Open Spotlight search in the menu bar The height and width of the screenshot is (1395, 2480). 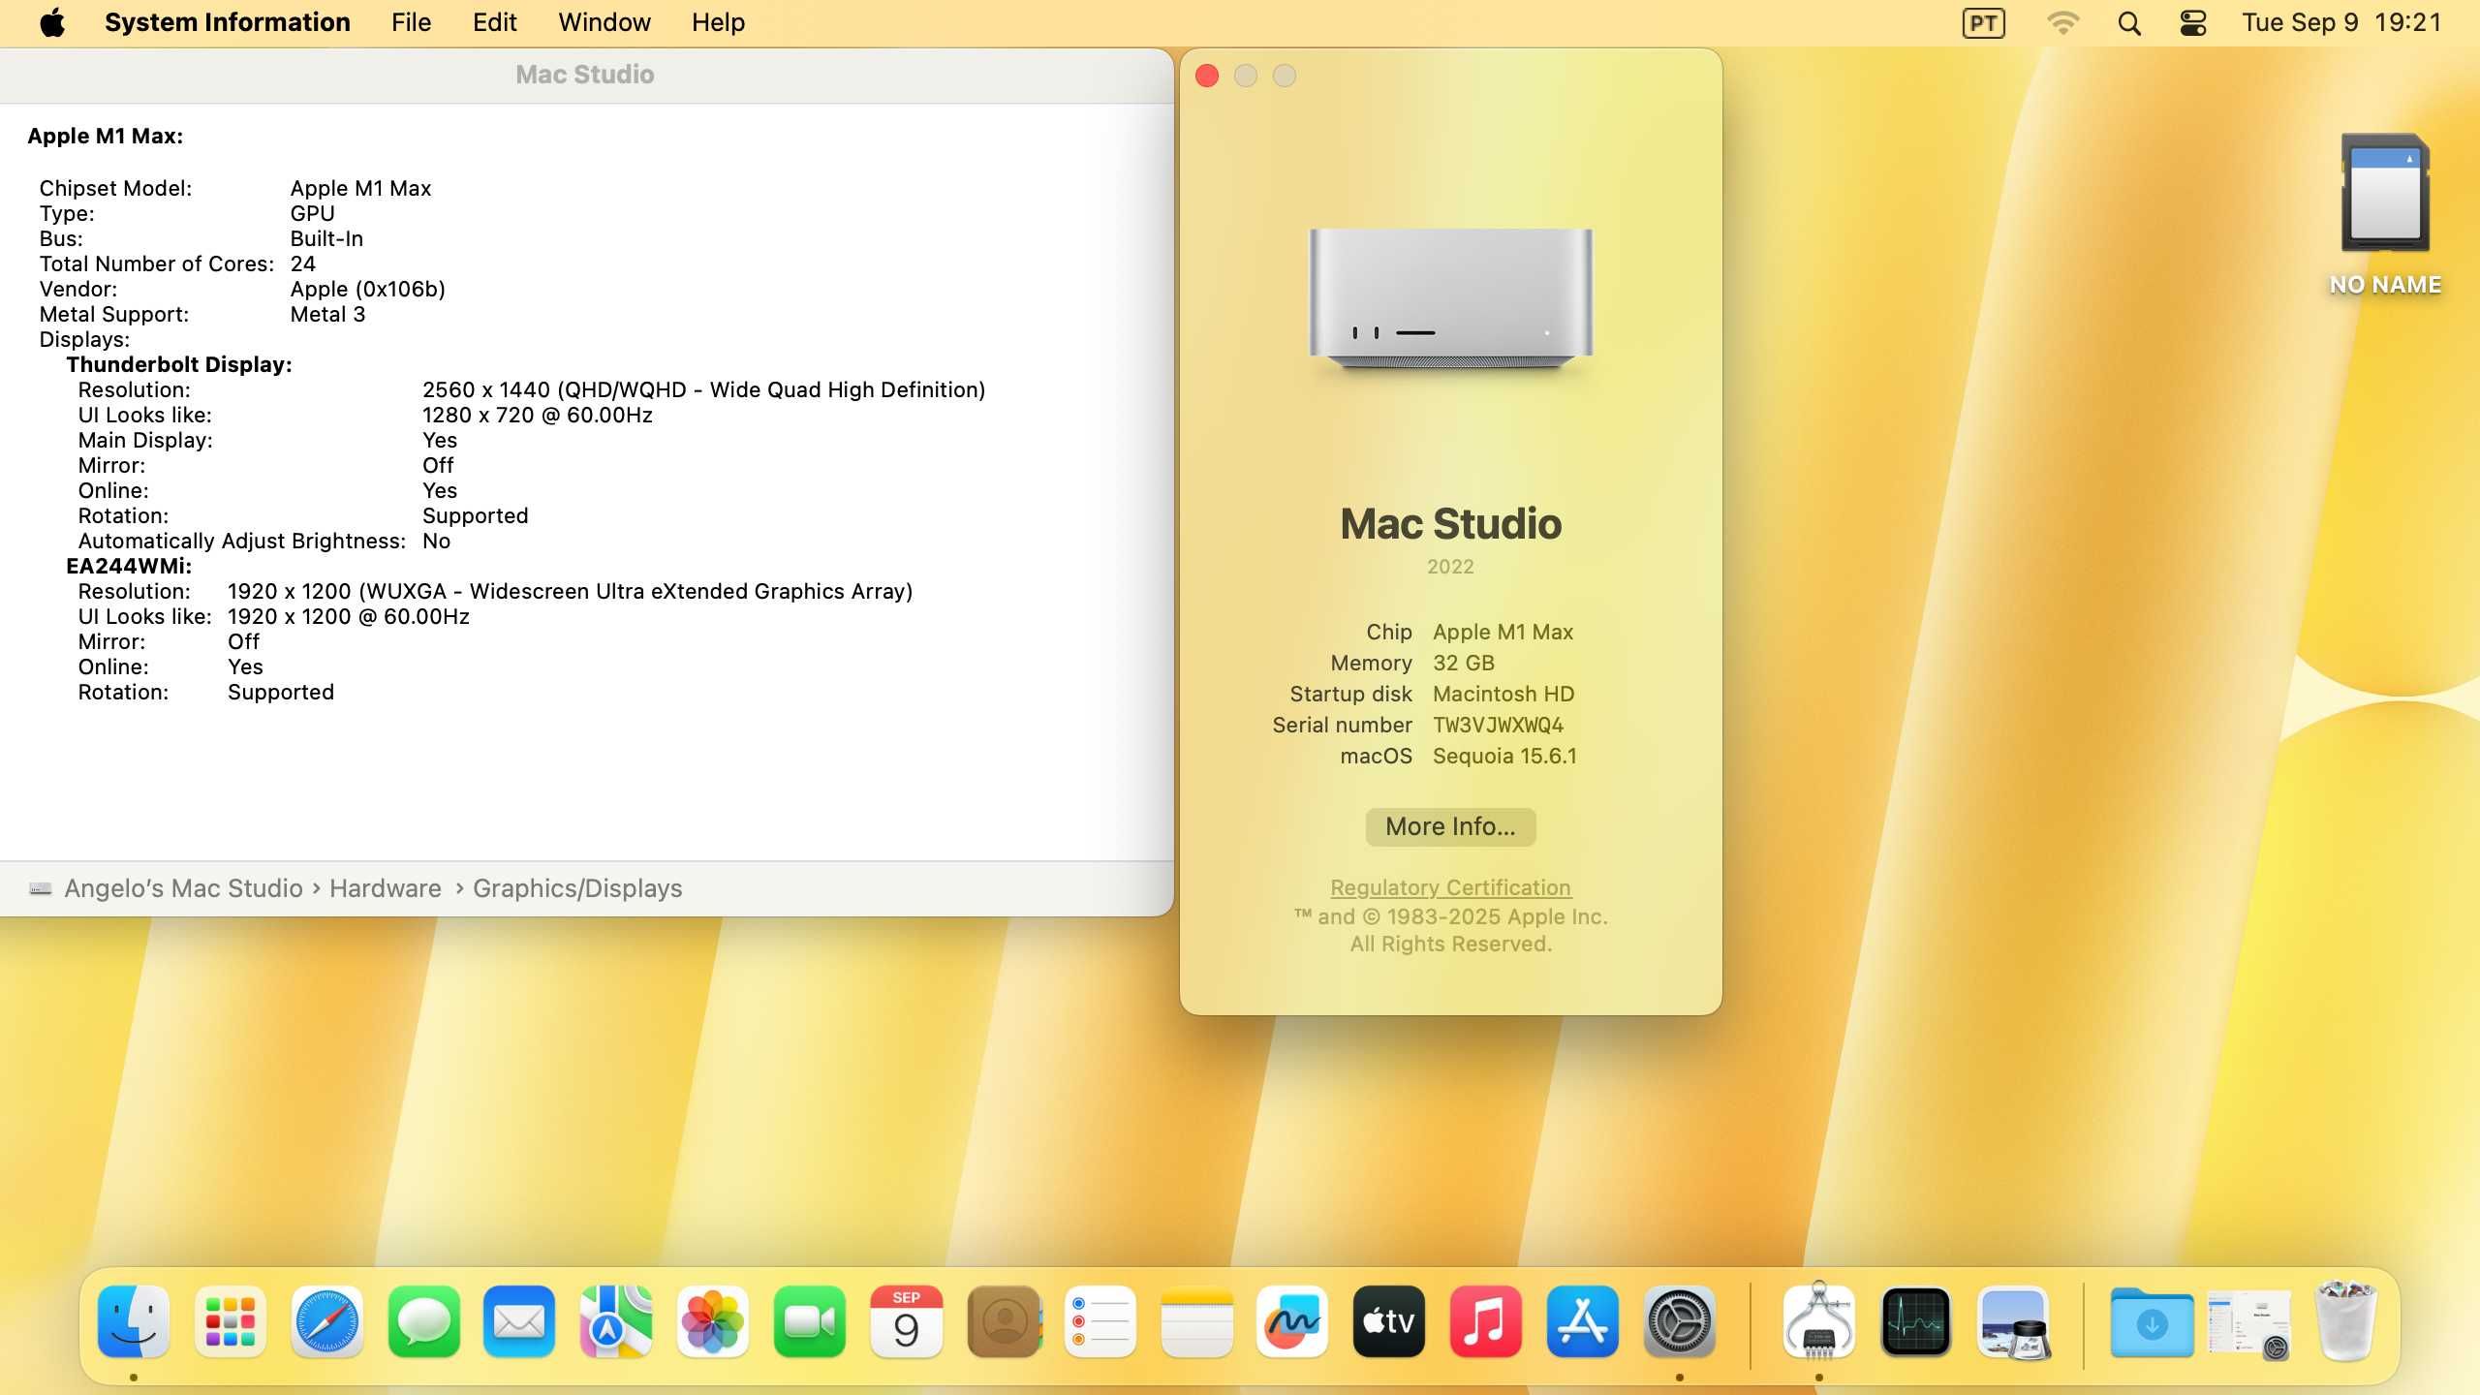2128,23
